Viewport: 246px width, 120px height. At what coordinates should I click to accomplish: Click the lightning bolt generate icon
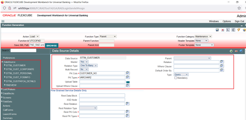click(239, 30)
